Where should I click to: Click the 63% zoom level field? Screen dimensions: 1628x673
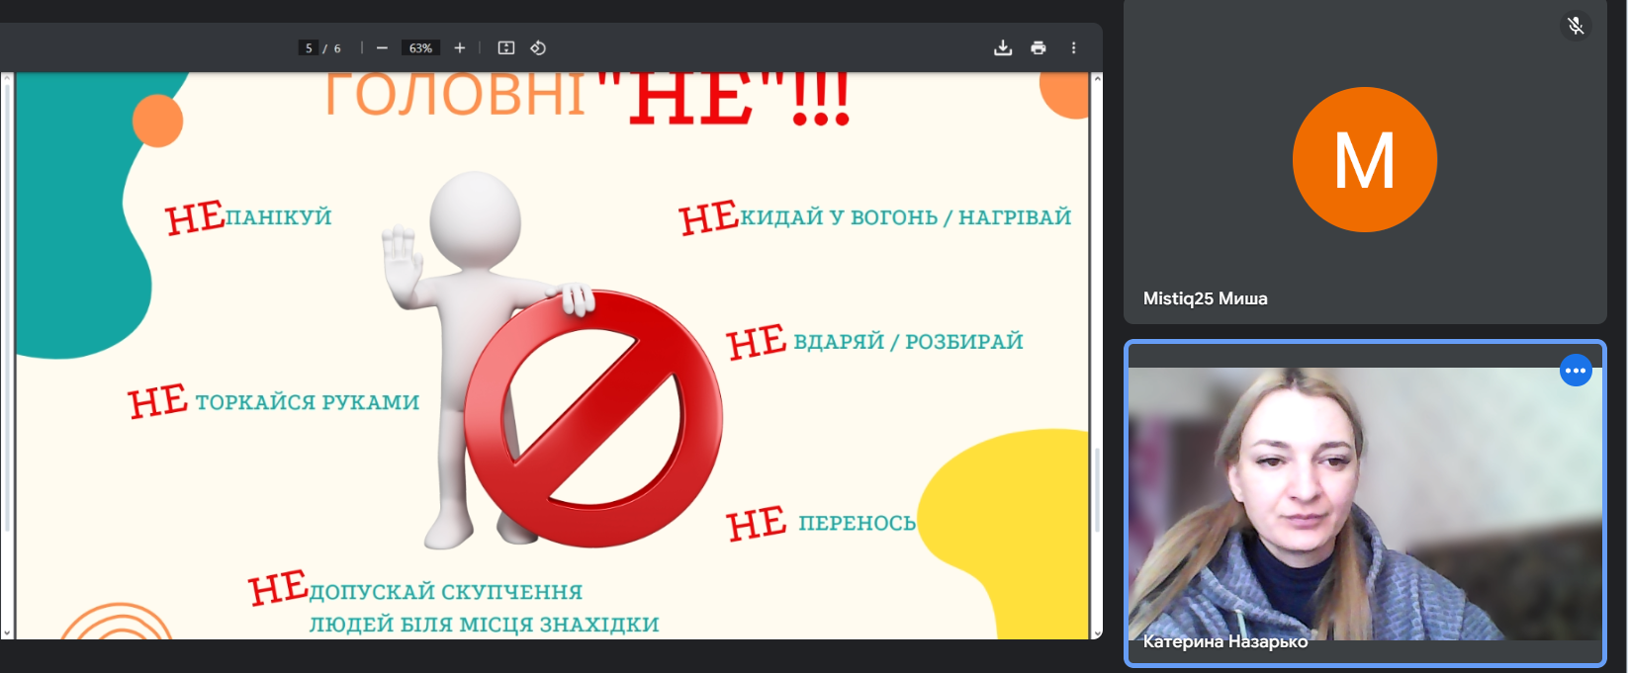click(x=421, y=48)
